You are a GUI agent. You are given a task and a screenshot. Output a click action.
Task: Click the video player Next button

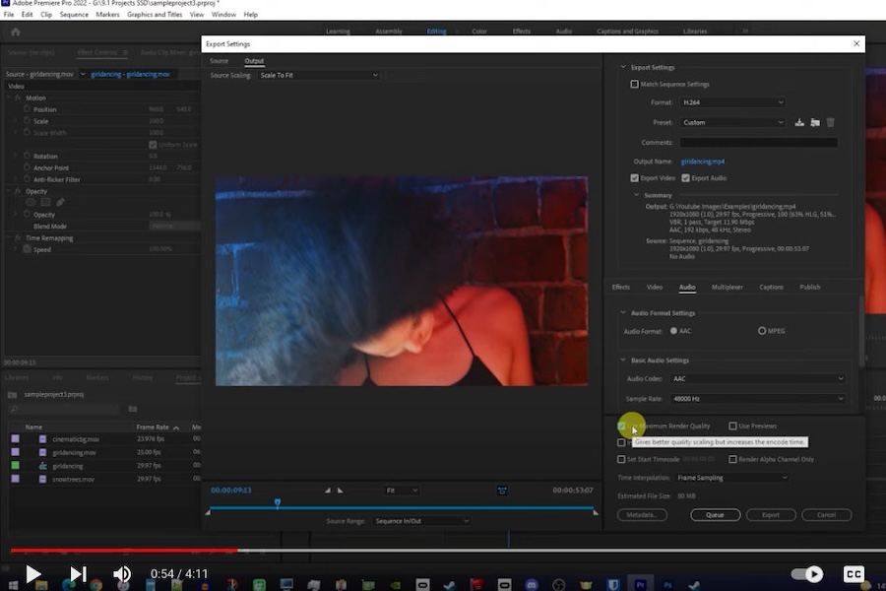tap(78, 574)
